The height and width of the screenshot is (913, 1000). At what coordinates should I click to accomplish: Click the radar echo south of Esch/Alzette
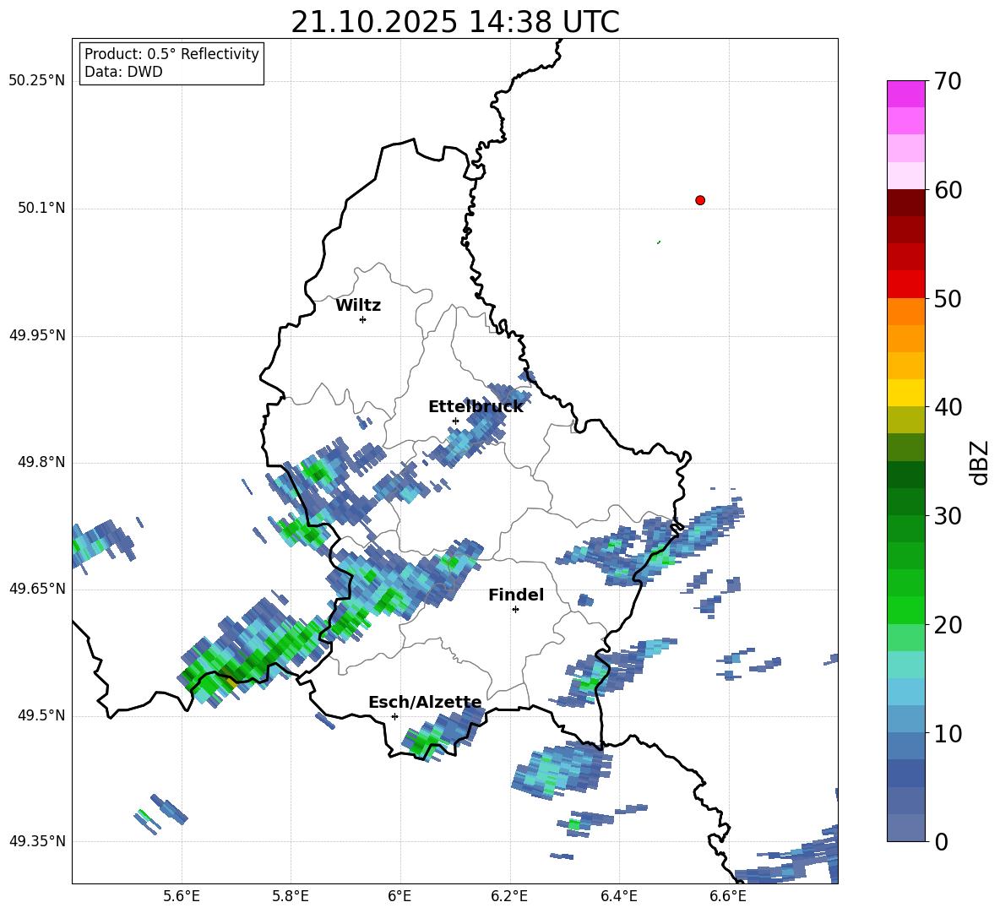pyautogui.click(x=444, y=732)
